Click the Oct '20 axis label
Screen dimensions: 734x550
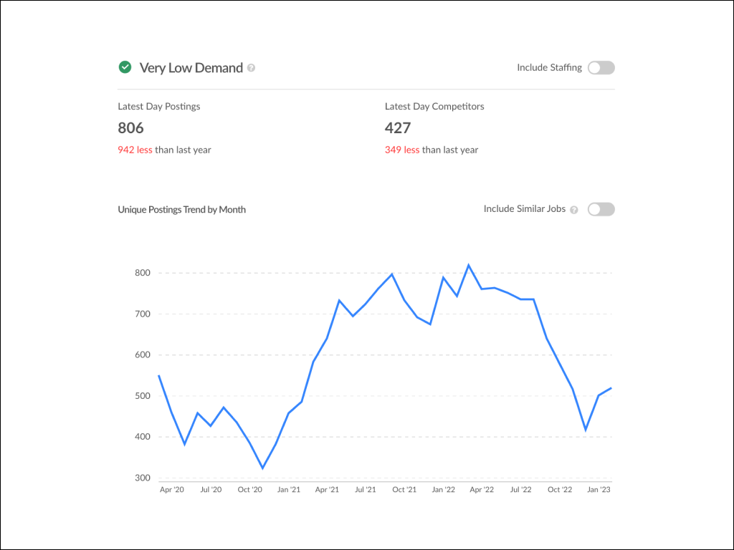click(x=250, y=490)
